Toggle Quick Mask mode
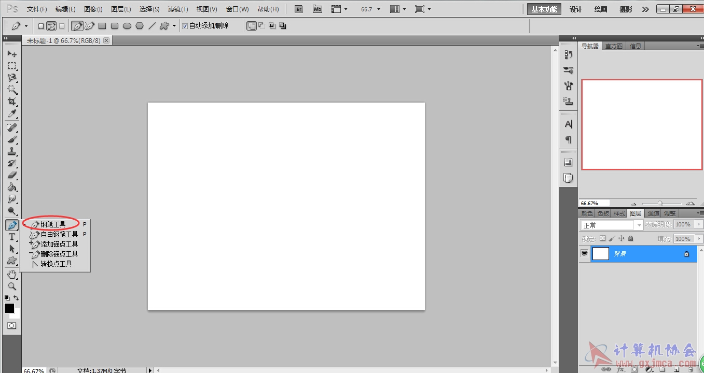 click(12, 326)
